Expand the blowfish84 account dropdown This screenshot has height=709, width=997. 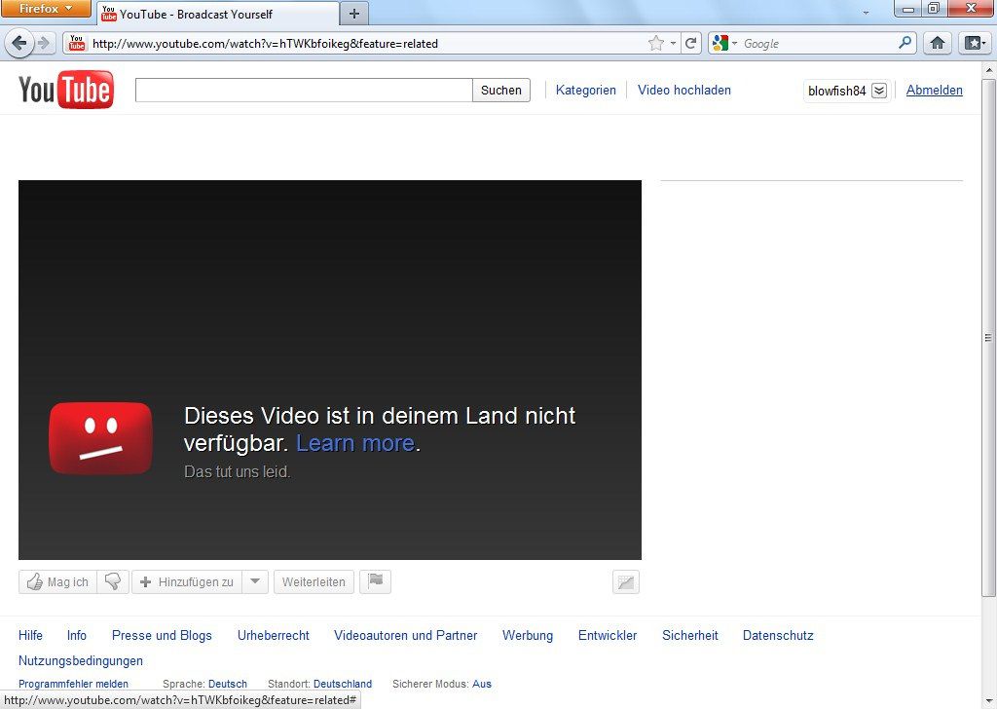[878, 91]
